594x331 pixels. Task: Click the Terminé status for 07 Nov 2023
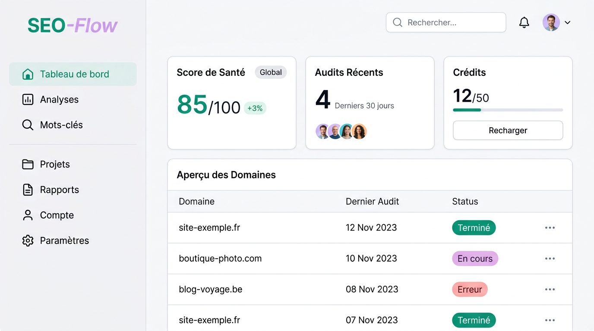pyautogui.click(x=474, y=320)
